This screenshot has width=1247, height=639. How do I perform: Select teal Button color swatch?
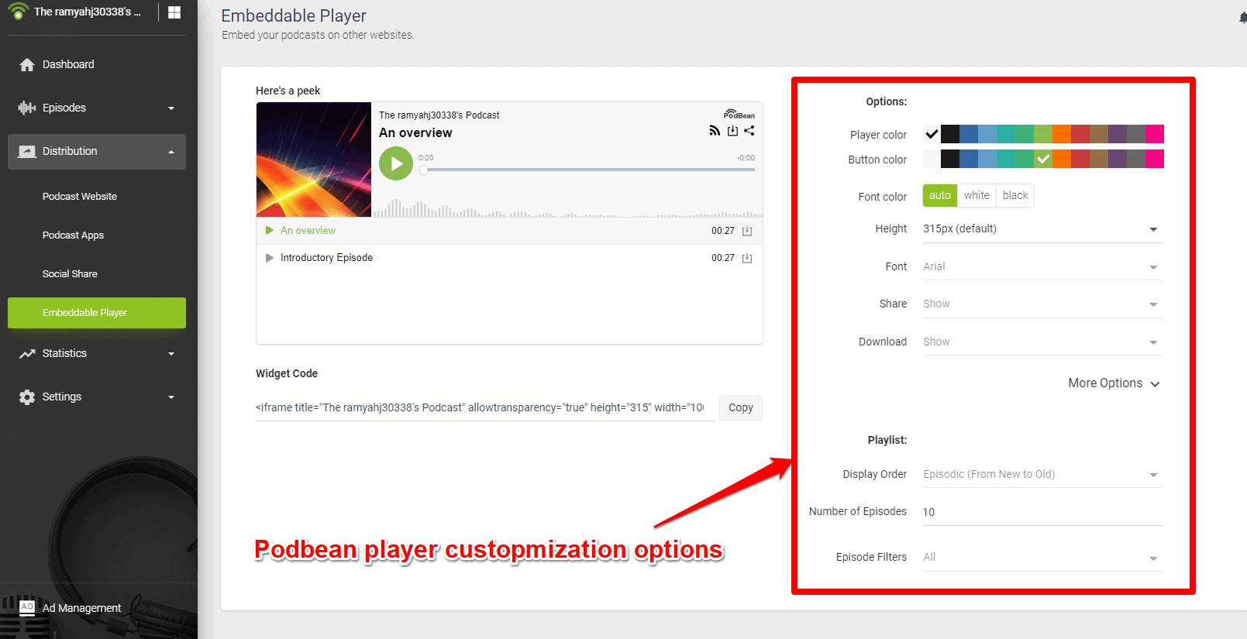[x=1006, y=159]
